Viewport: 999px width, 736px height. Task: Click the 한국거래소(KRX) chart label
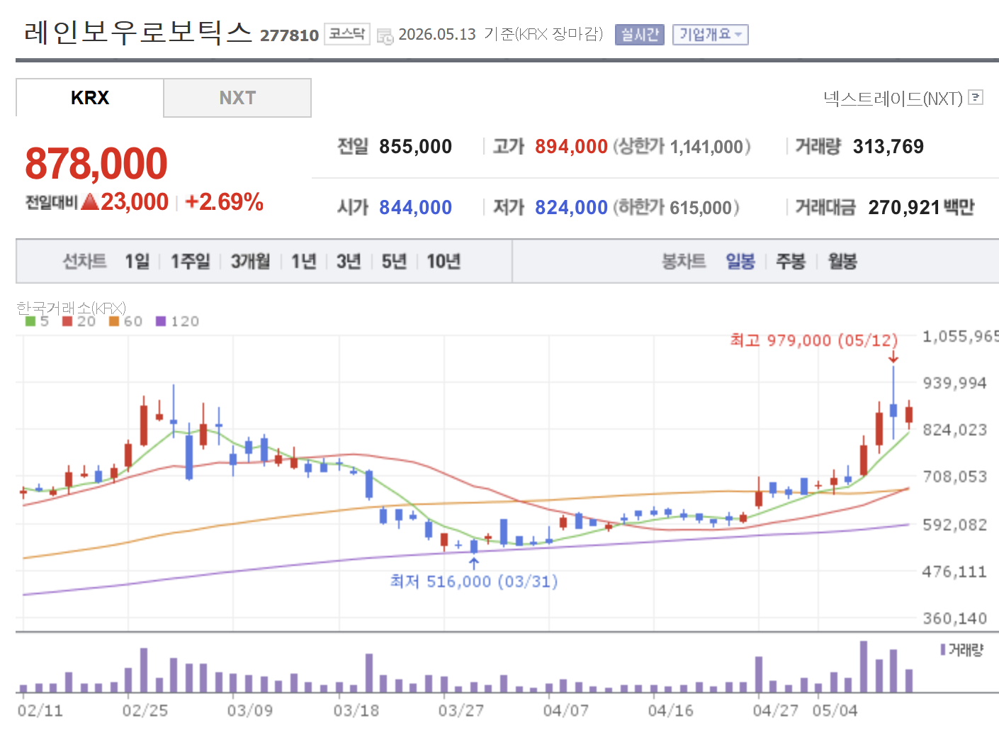[71, 308]
